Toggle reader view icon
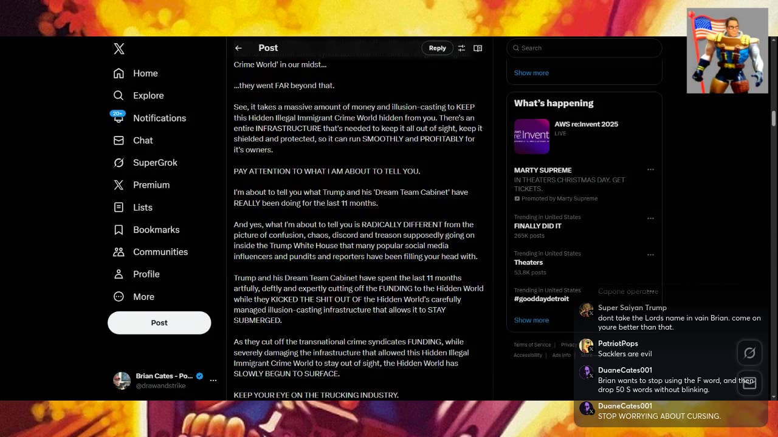 pyautogui.click(x=478, y=48)
